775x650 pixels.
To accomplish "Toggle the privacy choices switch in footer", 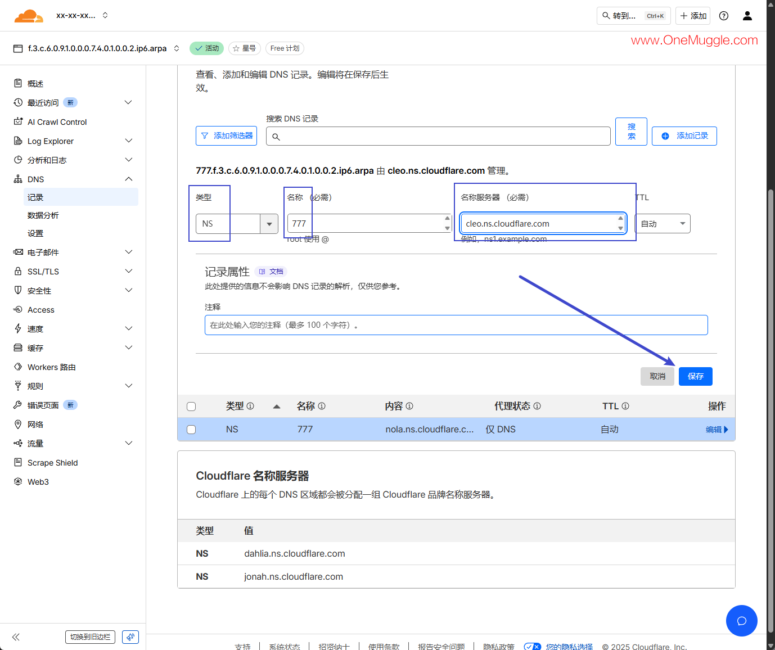I will (x=533, y=647).
